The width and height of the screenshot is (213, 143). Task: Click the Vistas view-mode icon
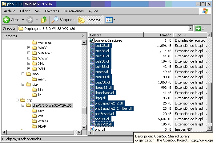(109, 20)
